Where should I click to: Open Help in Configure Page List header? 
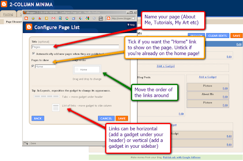[x=131, y=25]
